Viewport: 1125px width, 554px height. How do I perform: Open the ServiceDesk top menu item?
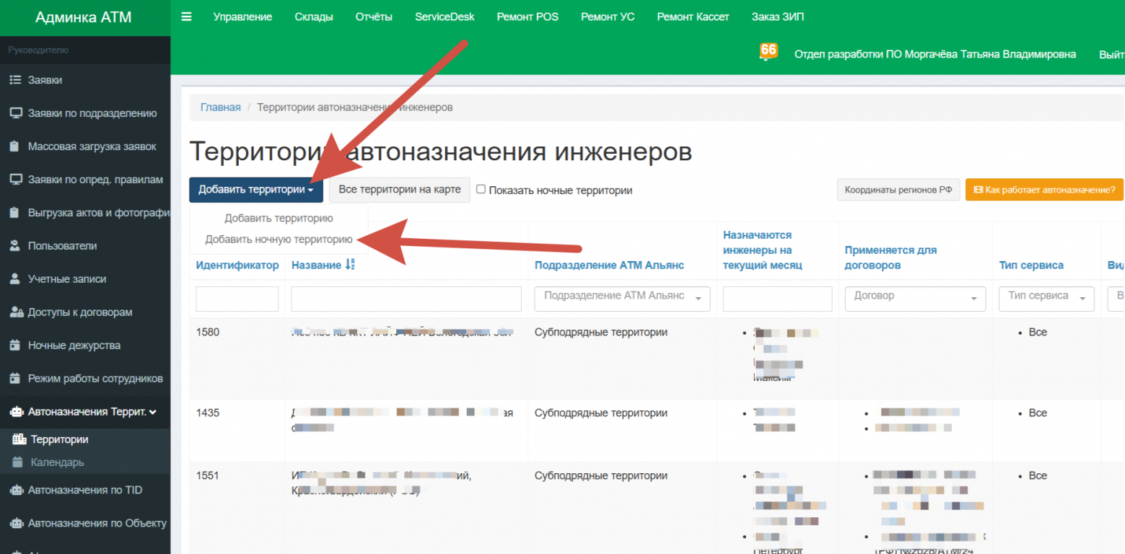(x=445, y=17)
